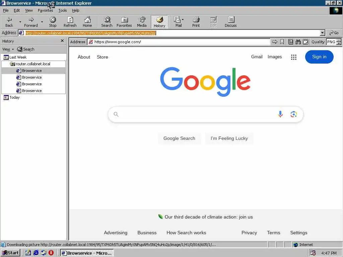Click the Discuss toolbar icon
The height and width of the screenshot is (257, 343).
[230, 22]
